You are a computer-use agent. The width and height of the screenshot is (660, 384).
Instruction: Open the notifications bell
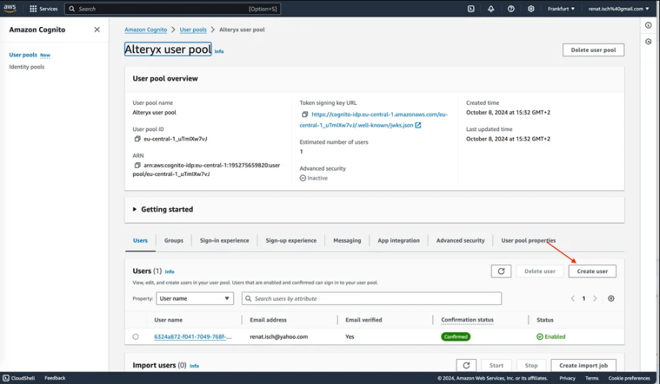coord(491,8)
